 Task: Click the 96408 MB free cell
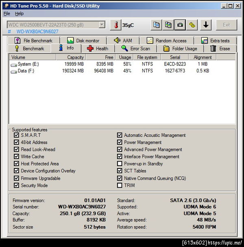[104, 71]
